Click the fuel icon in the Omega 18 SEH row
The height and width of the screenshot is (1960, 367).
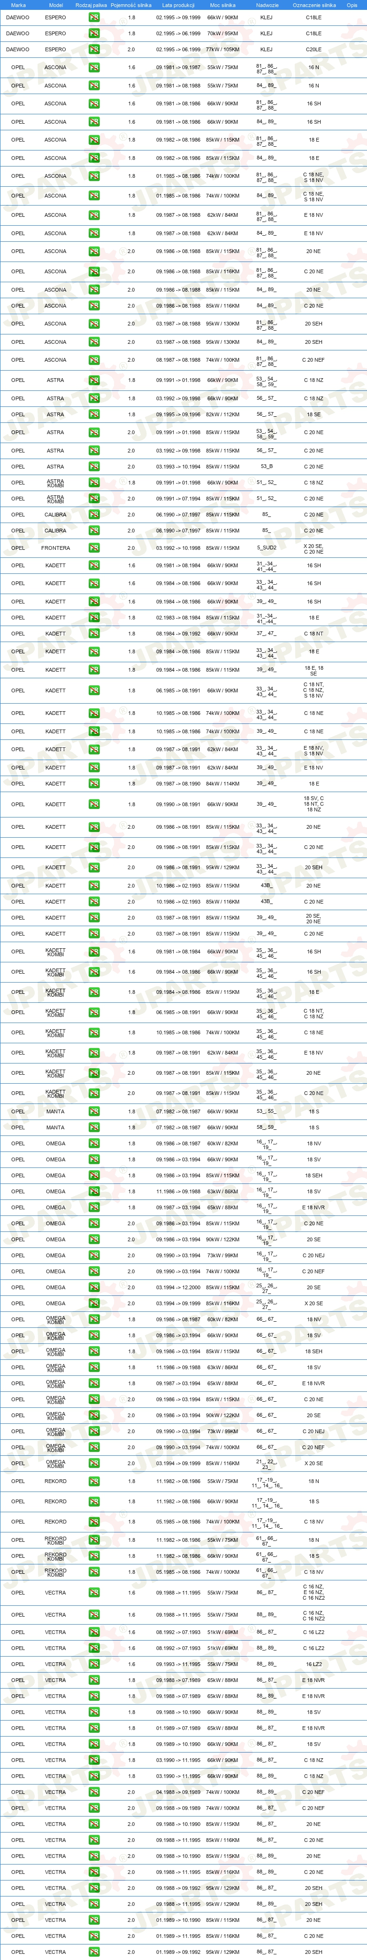coord(93,1175)
